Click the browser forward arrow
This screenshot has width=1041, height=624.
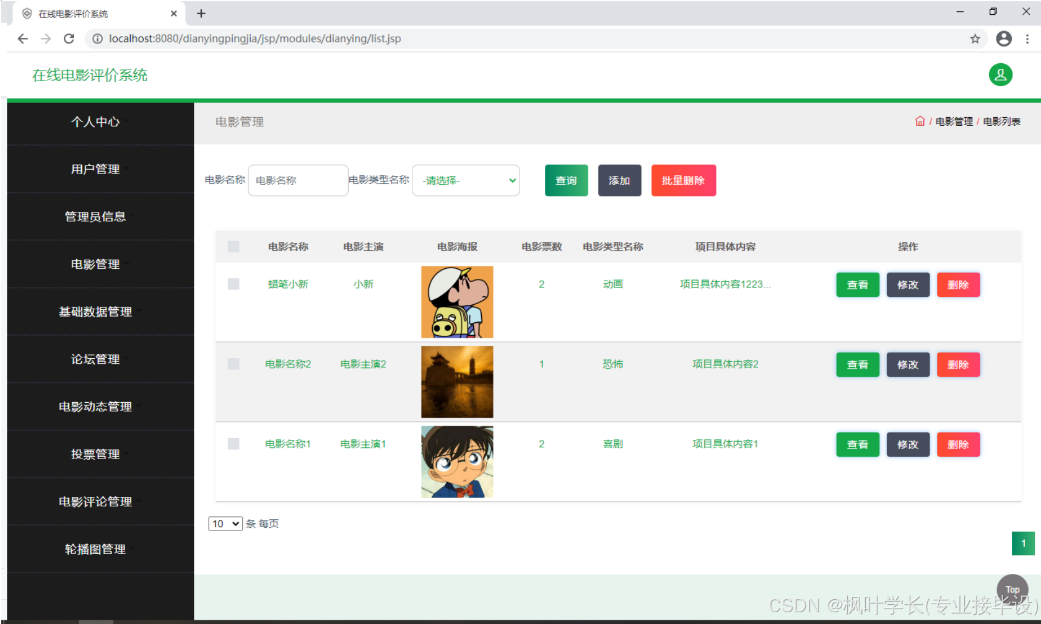(46, 38)
